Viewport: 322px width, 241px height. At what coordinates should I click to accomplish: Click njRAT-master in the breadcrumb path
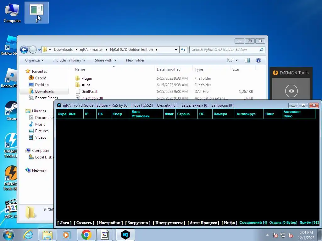click(x=92, y=50)
